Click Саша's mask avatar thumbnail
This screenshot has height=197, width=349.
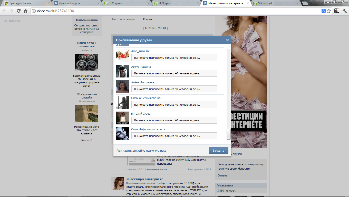[x=122, y=134]
